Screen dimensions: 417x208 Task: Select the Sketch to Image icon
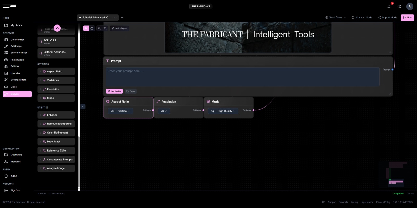[x=6, y=53]
